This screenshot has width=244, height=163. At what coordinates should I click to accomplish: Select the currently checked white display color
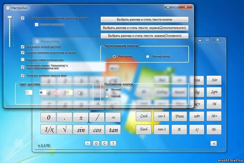(x=41, y=92)
